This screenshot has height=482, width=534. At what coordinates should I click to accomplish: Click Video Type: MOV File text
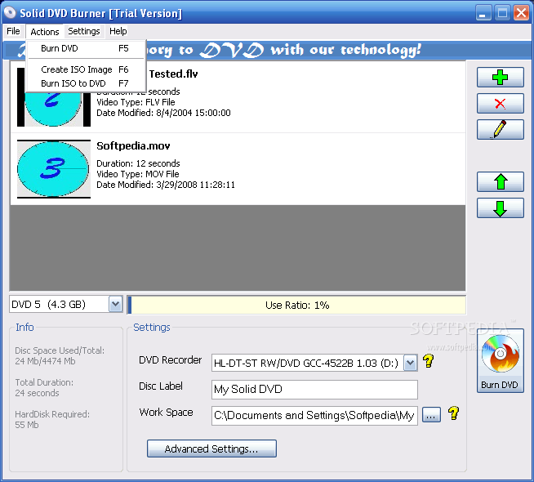coord(138,174)
